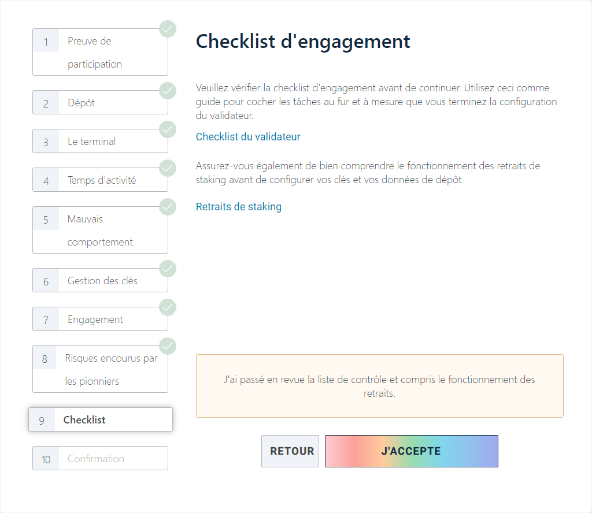The image size is (592, 513).
Task: Open the Gestion des clés step
Action: (x=99, y=281)
